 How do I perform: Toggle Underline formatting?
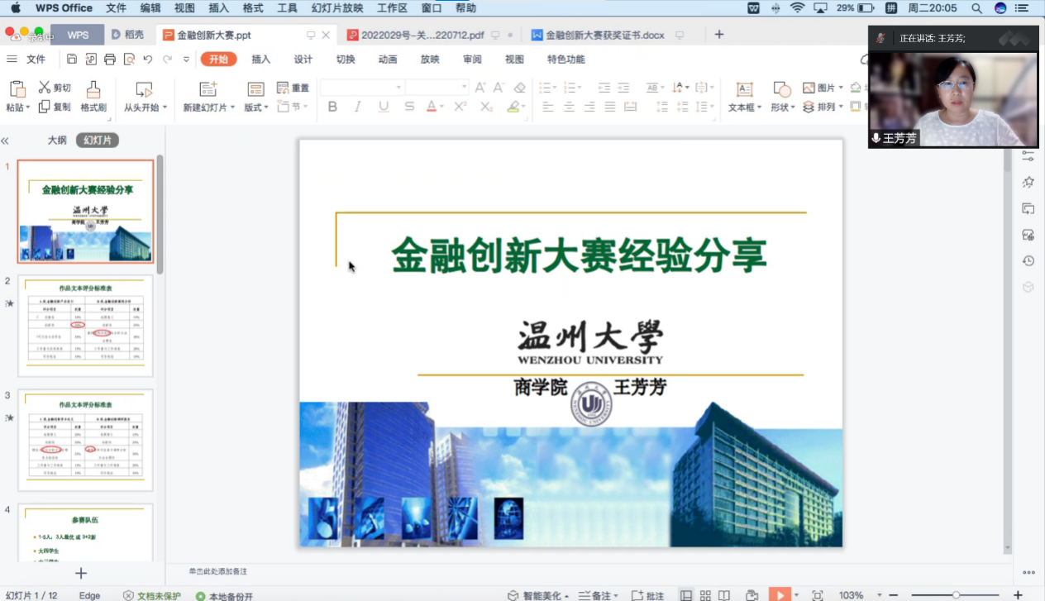(384, 107)
